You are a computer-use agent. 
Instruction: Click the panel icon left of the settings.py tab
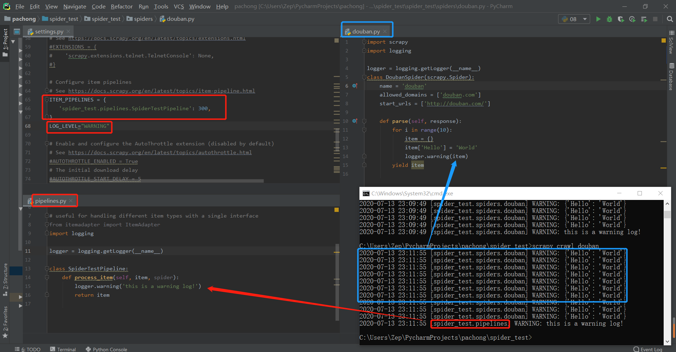pyautogui.click(x=17, y=31)
